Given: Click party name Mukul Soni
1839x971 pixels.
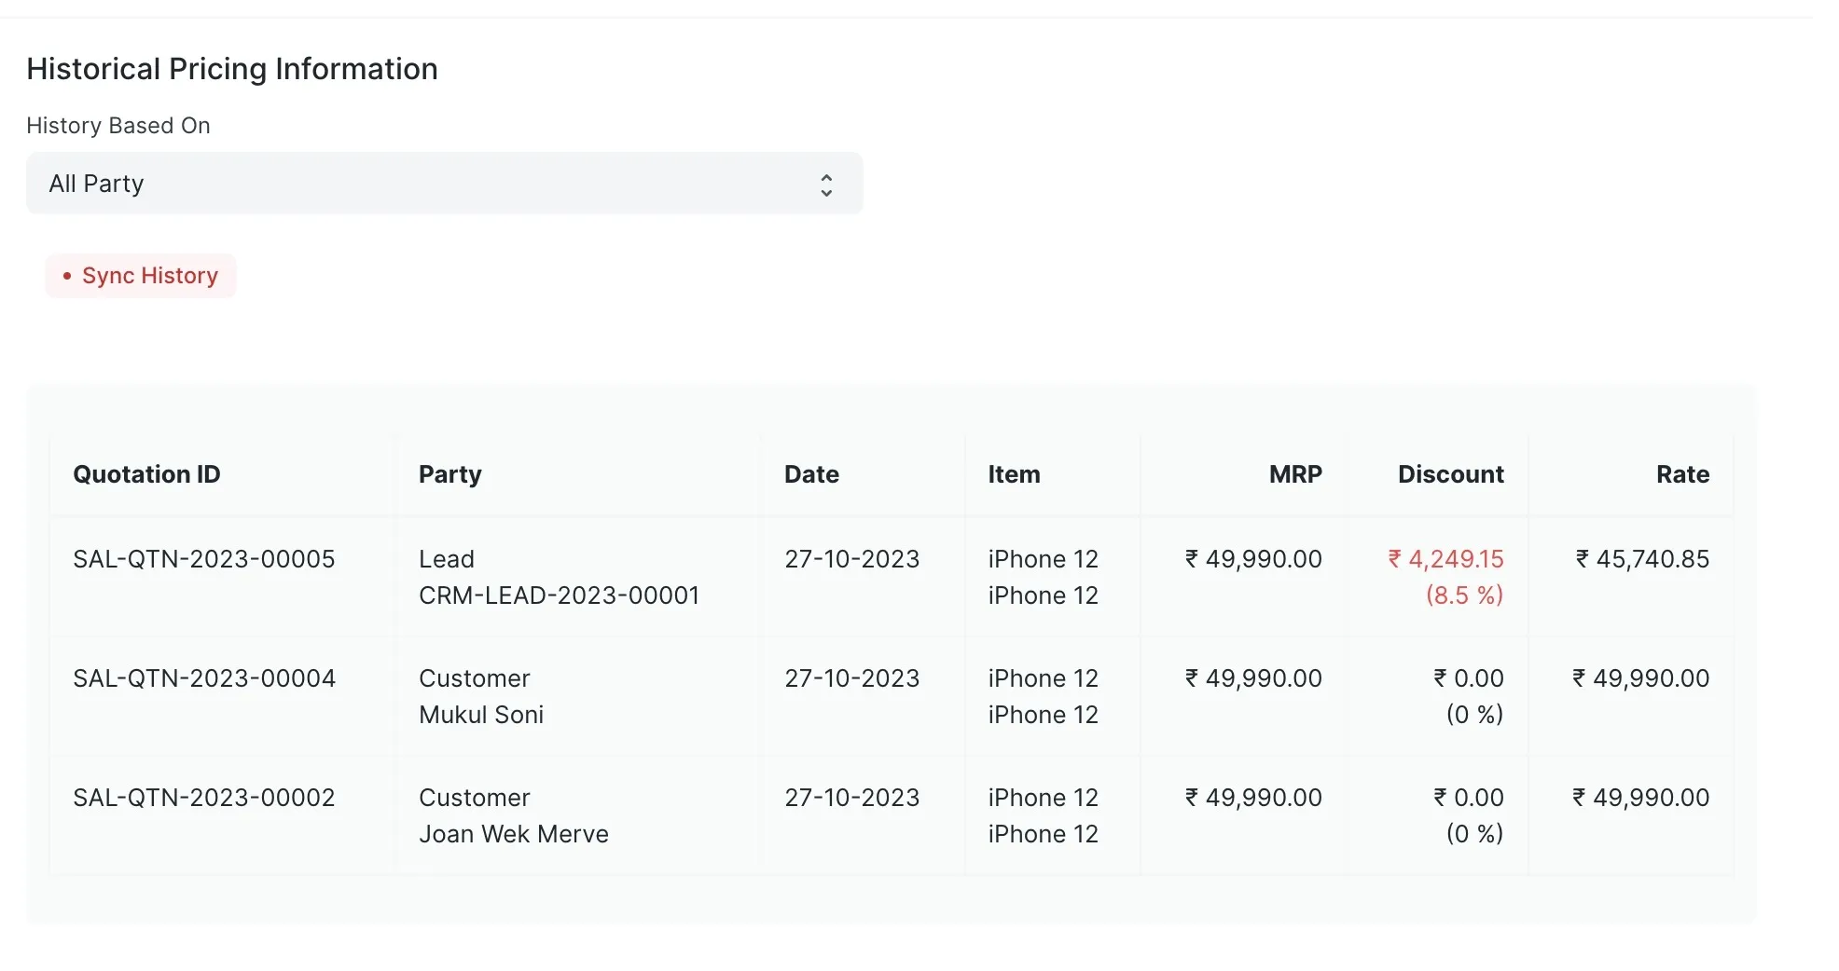Looking at the screenshot, I should pyautogui.click(x=481, y=715).
